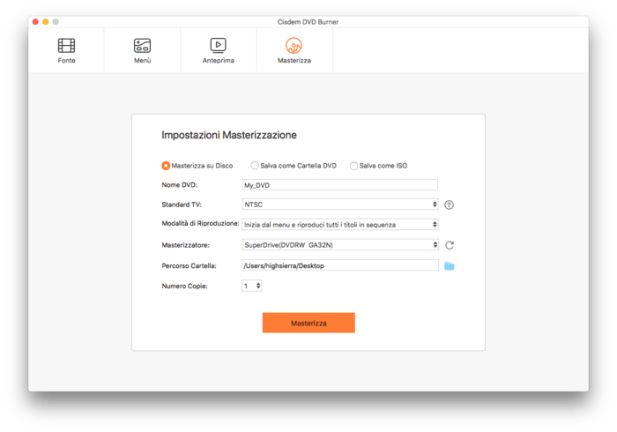
Task: Click the Nome DVD text field
Action: pos(339,184)
